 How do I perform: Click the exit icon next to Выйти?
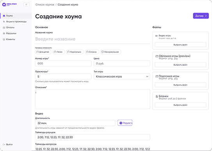click(x=4, y=144)
